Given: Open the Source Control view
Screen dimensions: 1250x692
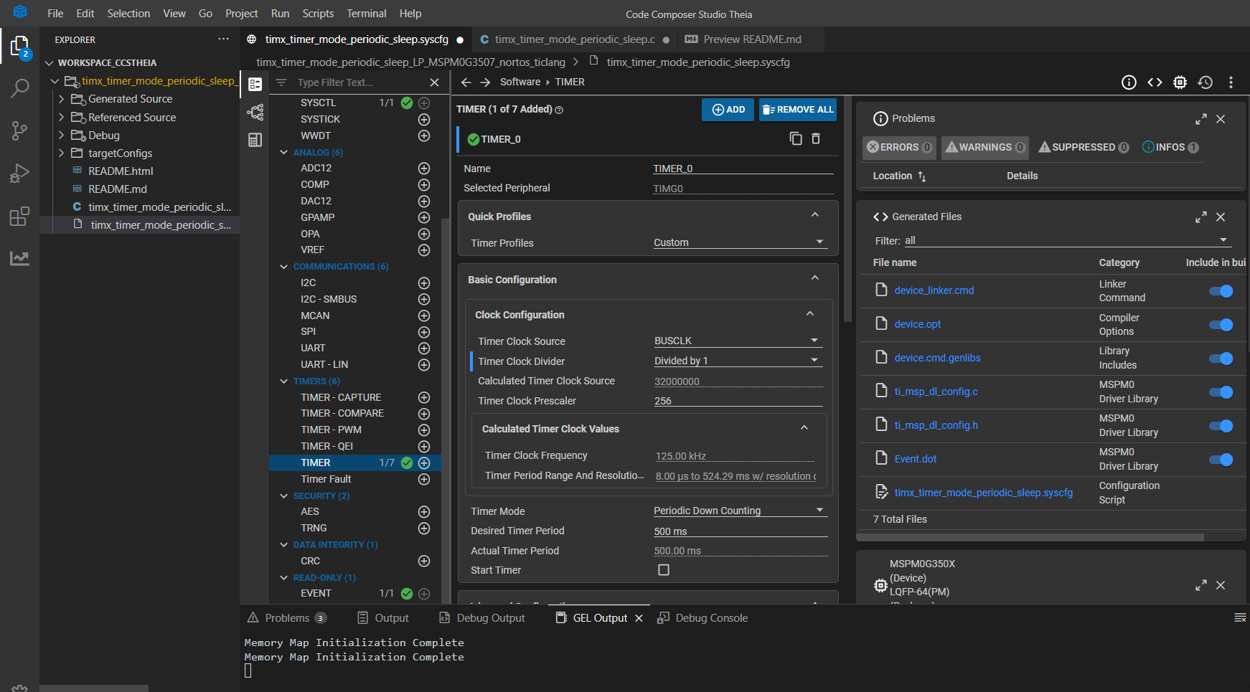Looking at the screenshot, I should 19,131.
